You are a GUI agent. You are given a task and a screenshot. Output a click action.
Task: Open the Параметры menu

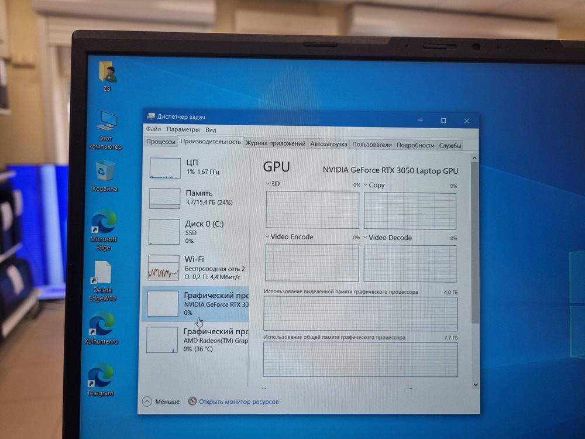pos(183,129)
